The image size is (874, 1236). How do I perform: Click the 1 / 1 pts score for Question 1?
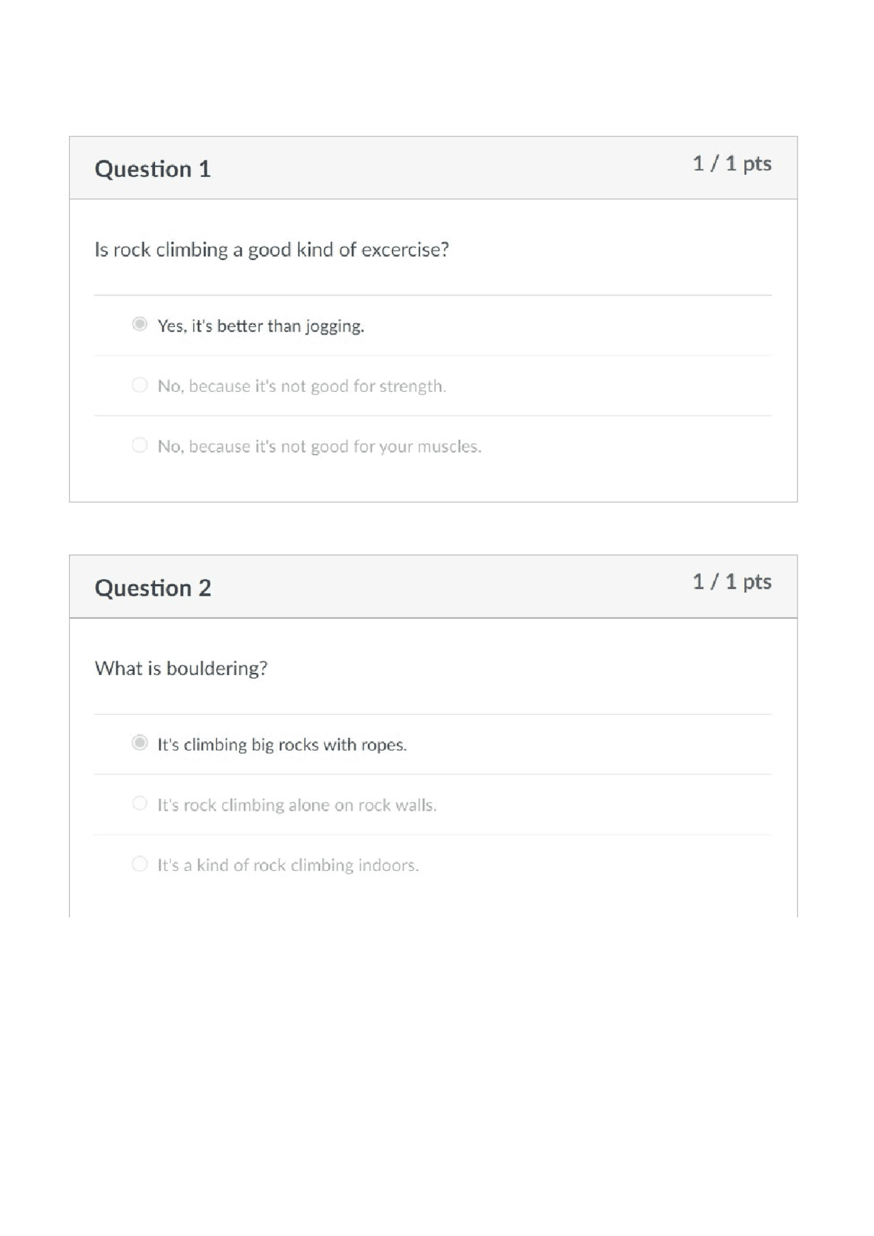click(732, 163)
